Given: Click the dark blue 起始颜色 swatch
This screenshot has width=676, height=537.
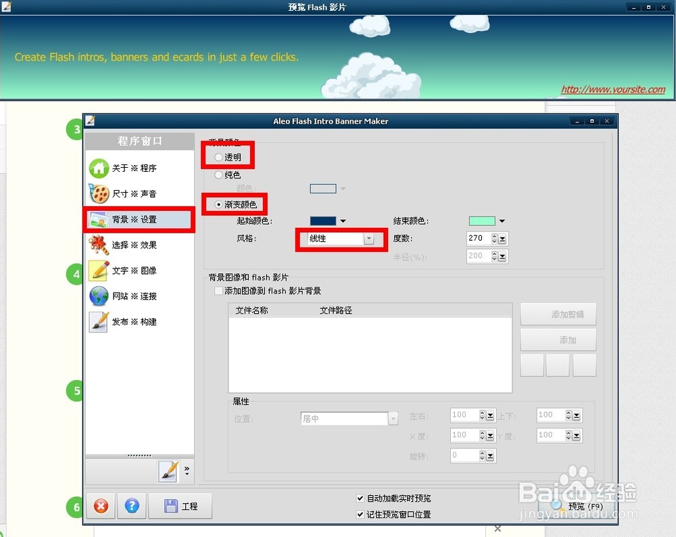Looking at the screenshot, I should (323, 221).
